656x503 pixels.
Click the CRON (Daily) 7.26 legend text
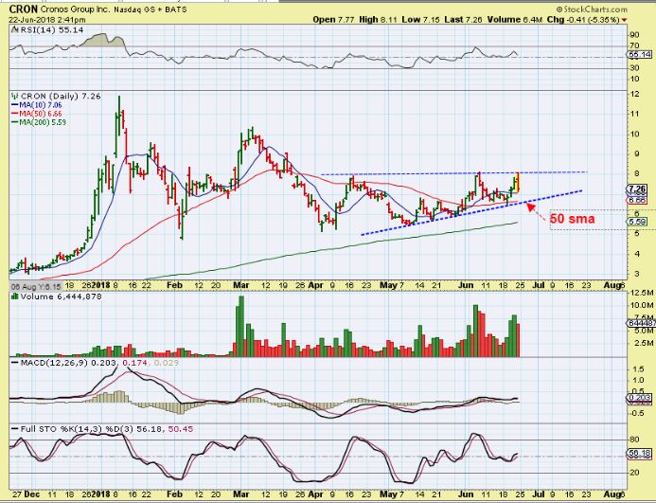point(62,97)
